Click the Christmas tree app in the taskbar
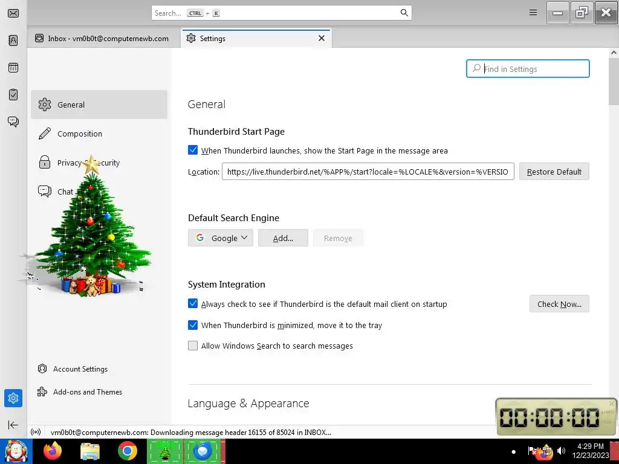 click(165, 451)
